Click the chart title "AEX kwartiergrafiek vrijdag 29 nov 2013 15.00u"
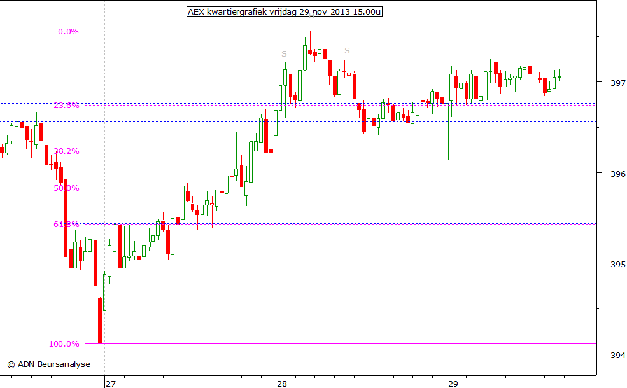 285,11
